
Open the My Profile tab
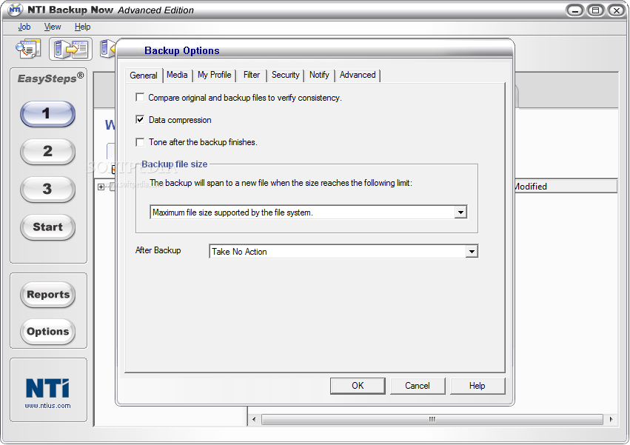[x=214, y=75]
